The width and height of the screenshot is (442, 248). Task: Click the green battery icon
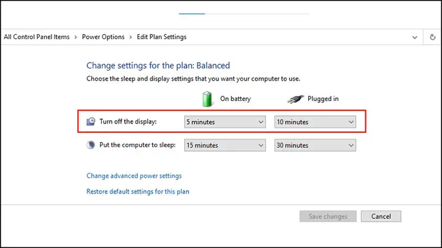[x=207, y=99]
